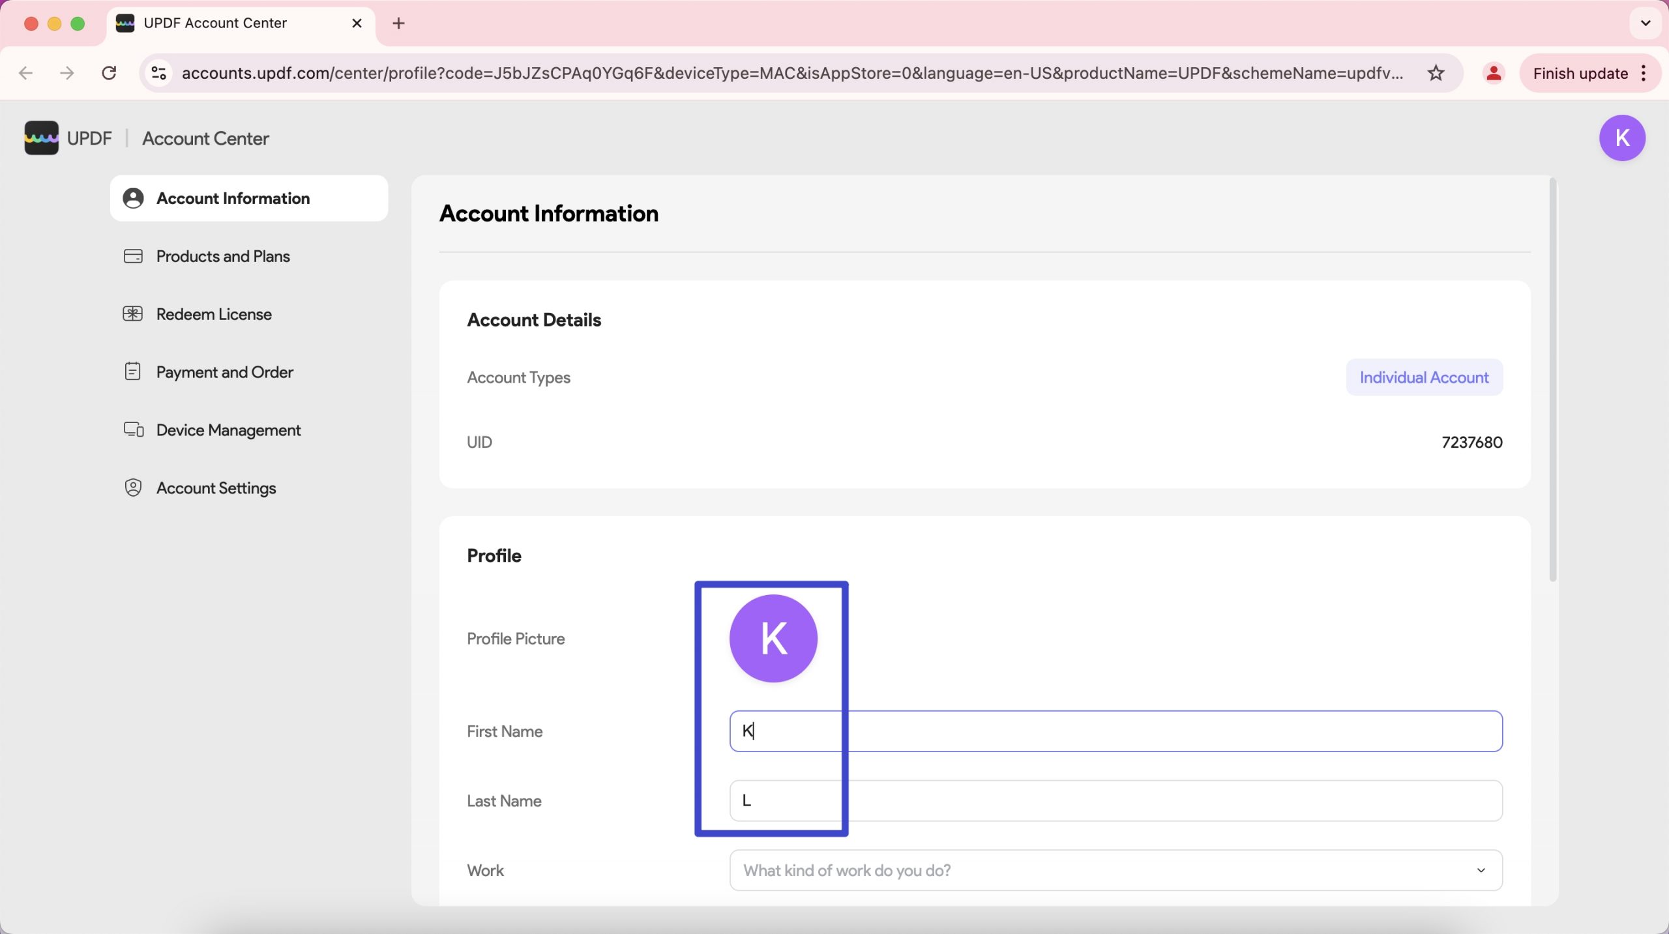Expand the Work dropdown
Image resolution: width=1669 pixels, height=934 pixels.
click(1116, 870)
